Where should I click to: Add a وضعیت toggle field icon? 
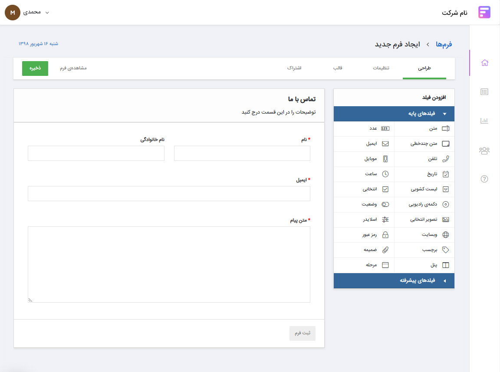tap(385, 205)
